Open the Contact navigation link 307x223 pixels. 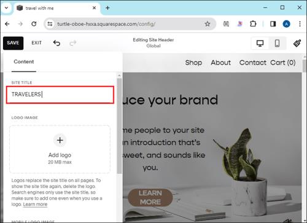[x=253, y=63]
